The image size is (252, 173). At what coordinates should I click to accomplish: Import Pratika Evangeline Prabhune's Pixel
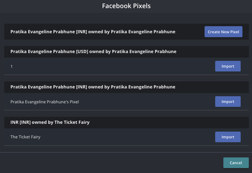(228, 102)
